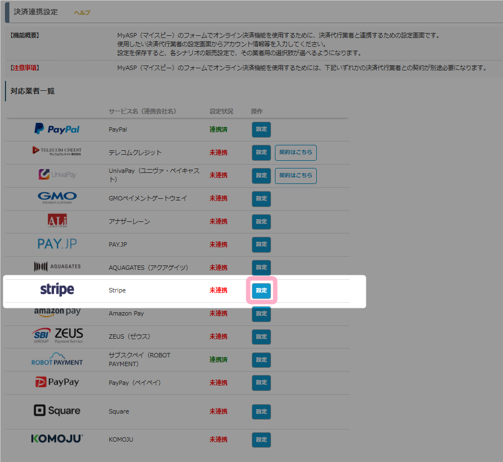Viewport: 503px width, 462px height.
Task: Click the PayPal logo icon
Action: point(57,129)
